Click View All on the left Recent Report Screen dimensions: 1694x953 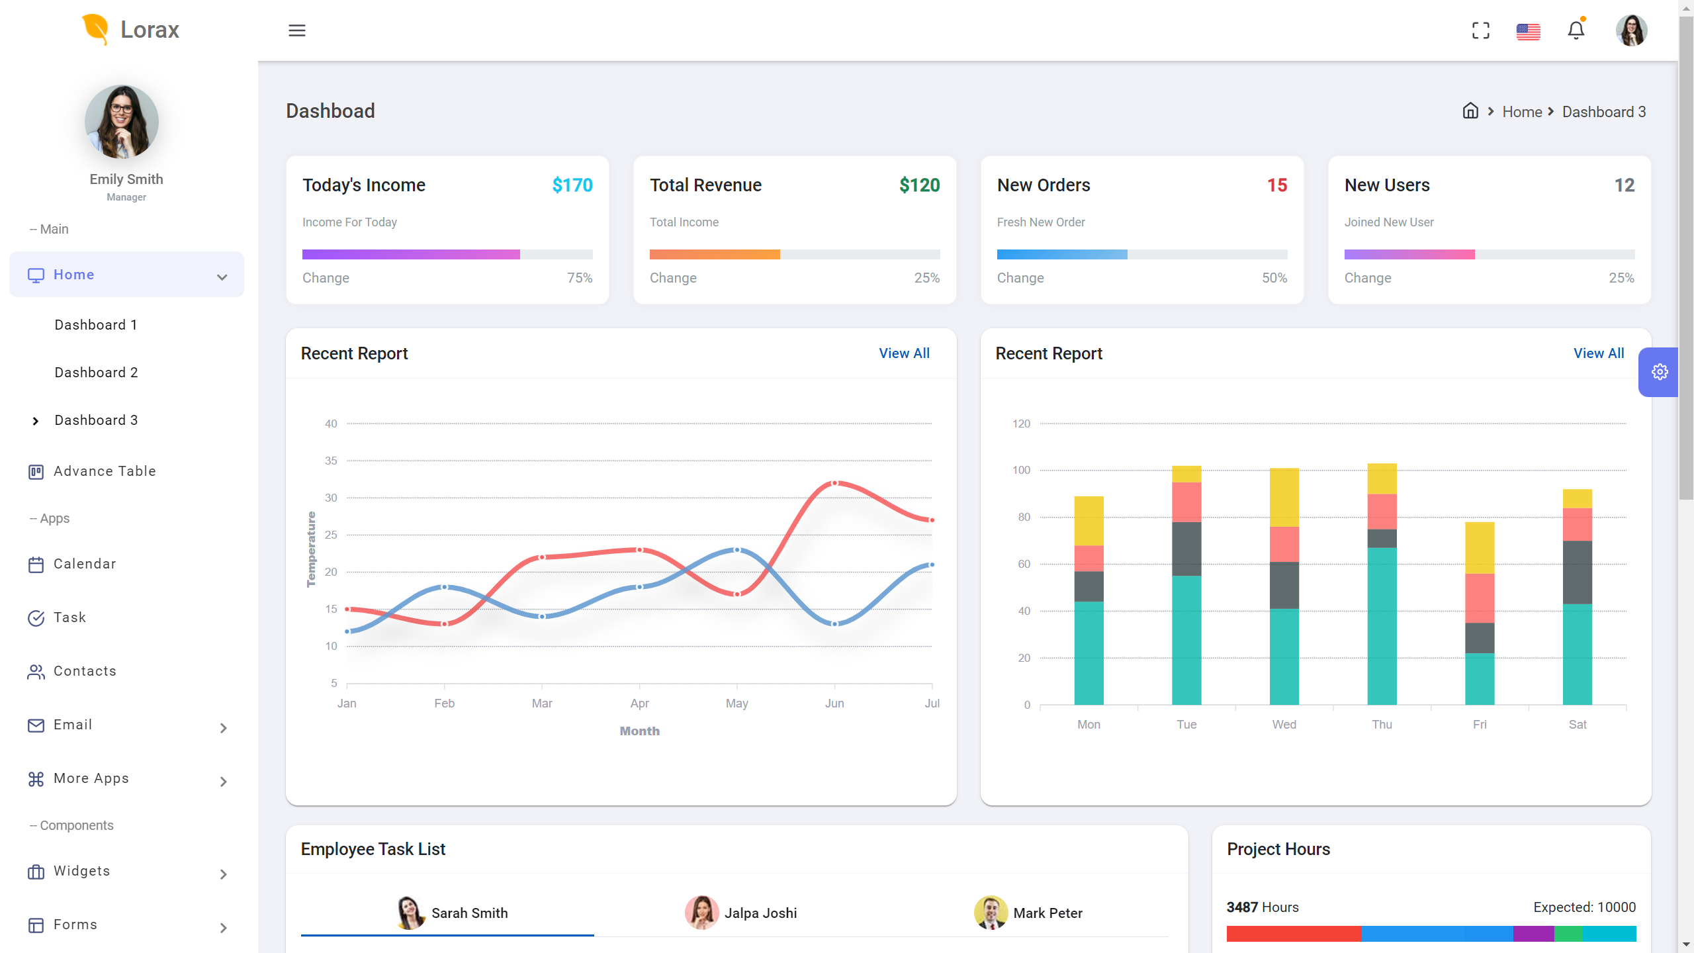coord(903,353)
